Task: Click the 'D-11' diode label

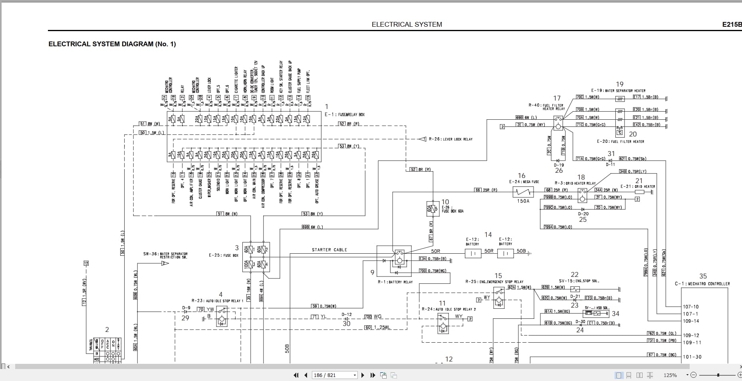Action: 610,164
